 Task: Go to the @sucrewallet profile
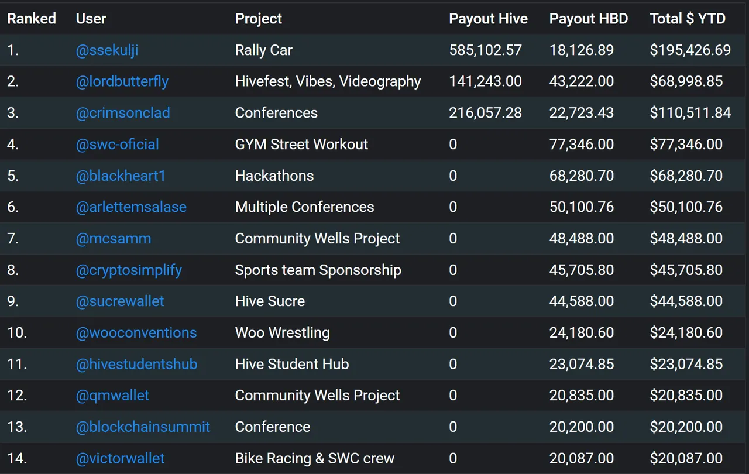(120, 301)
